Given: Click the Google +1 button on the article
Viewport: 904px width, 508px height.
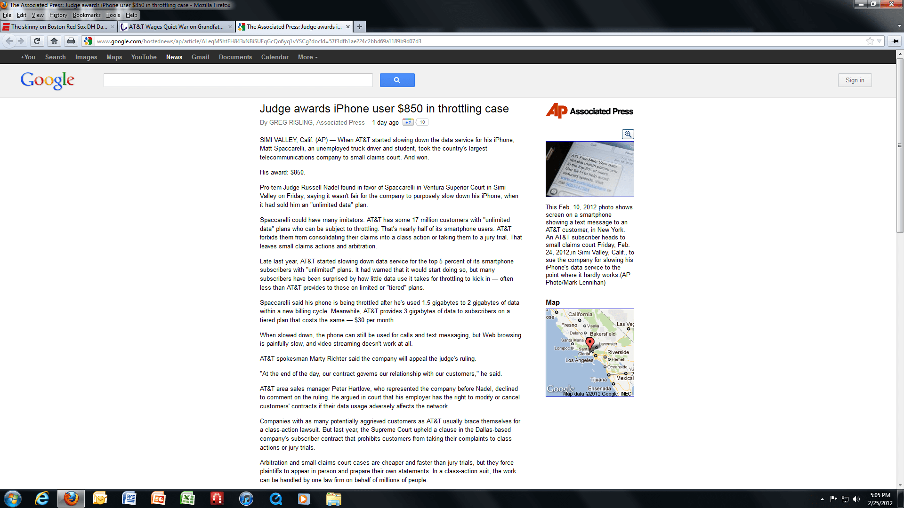Looking at the screenshot, I should 408,122.
